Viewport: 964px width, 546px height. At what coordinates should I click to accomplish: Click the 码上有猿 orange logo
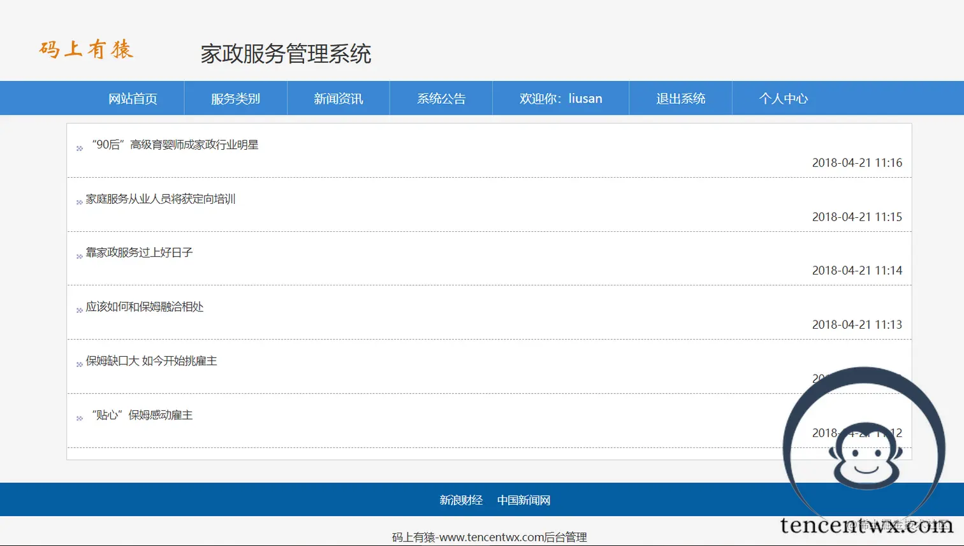coord(86,50)
